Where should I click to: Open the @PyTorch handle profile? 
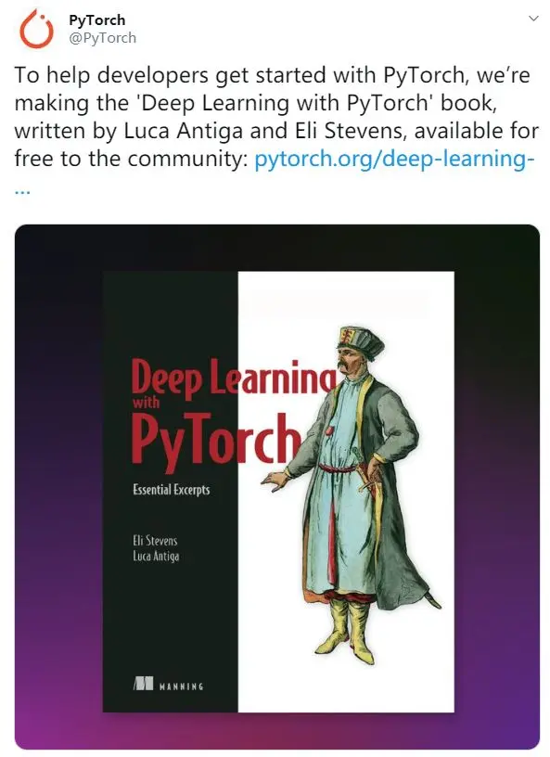[102, 38]
